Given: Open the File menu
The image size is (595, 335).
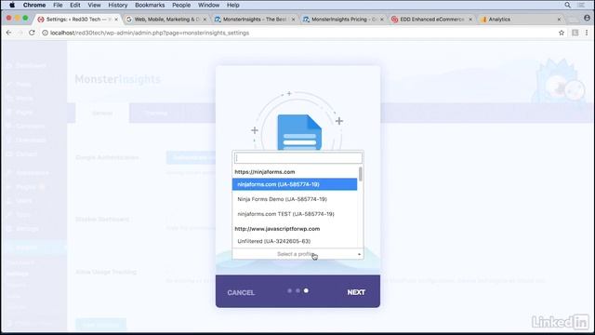Looking at the screenshot, I should click(x=58, y=5).
